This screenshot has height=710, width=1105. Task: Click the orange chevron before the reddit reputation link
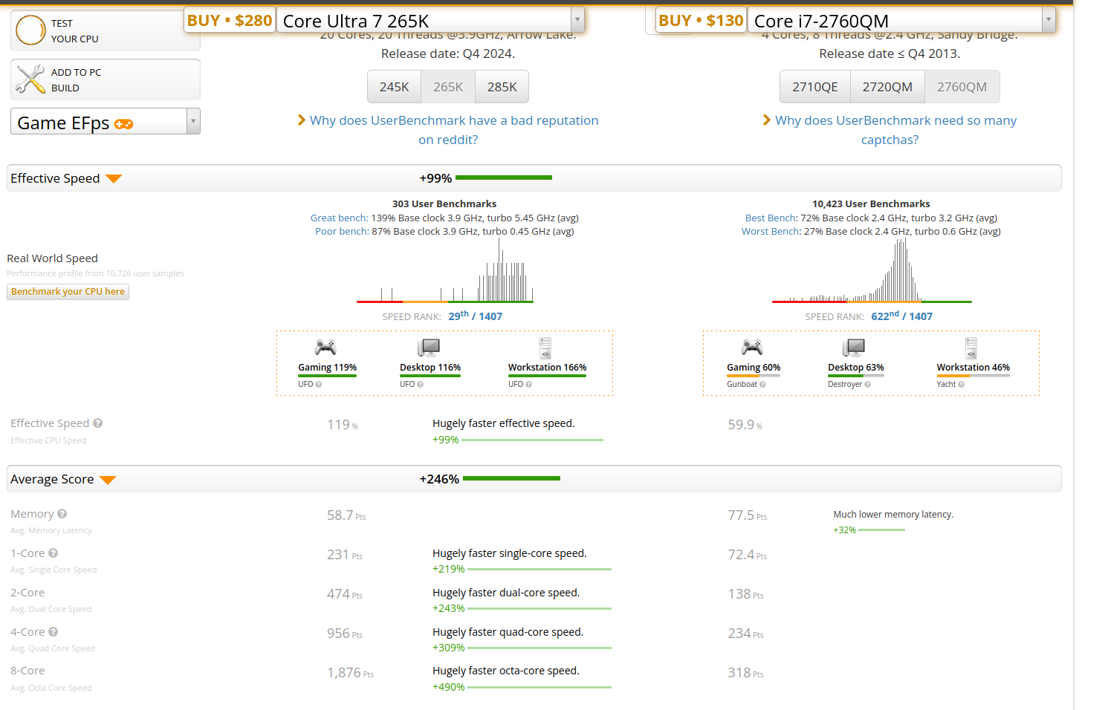pyautogui.click(x=302, y=120)
